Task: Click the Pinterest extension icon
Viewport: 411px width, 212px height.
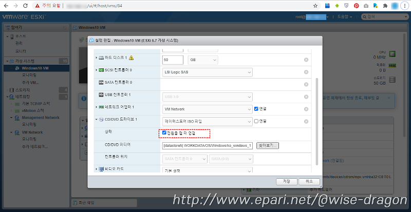Action: pyautogui.click(x=356, y=6)
